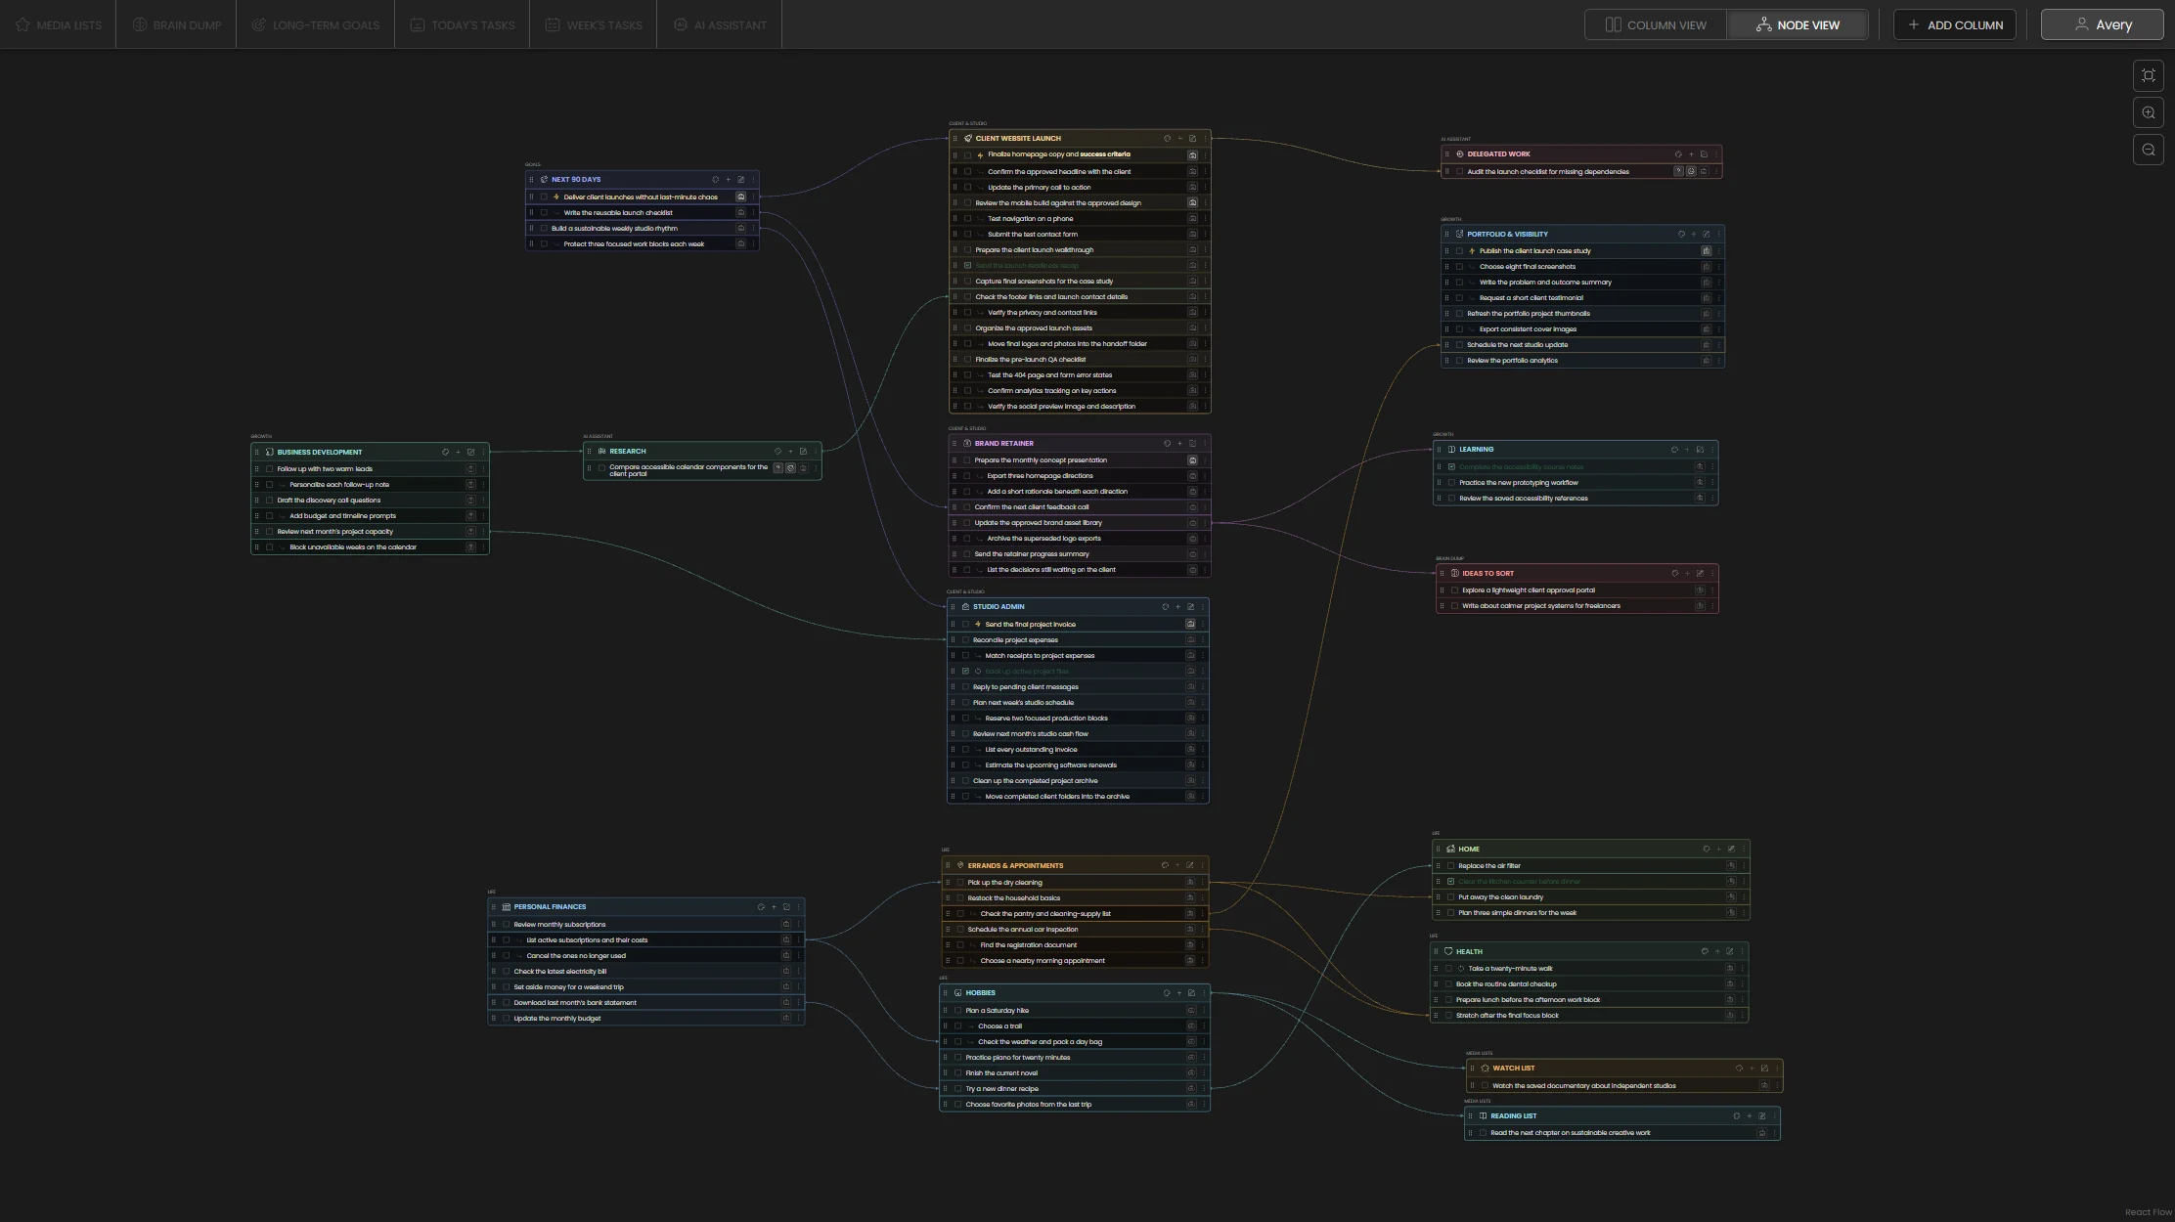The height and width of the screenshot is (1222, 2175).
Task: Open the row menu for Update the monthly budget
Action: [798, 1019]
